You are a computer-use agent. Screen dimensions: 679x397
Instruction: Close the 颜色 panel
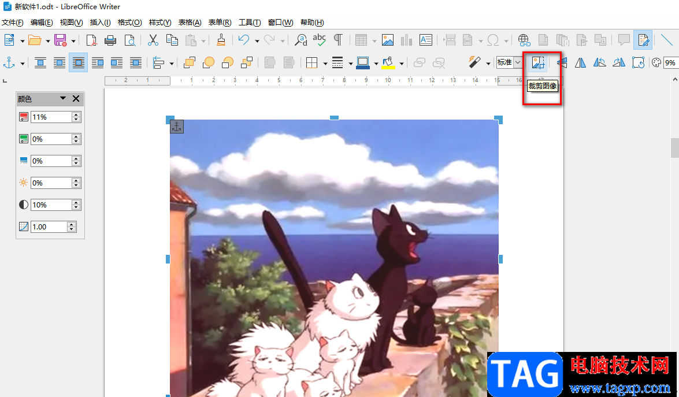point(76,99)
